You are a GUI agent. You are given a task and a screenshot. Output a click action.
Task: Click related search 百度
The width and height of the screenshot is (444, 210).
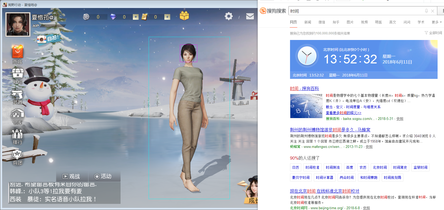tap(350, 167)
